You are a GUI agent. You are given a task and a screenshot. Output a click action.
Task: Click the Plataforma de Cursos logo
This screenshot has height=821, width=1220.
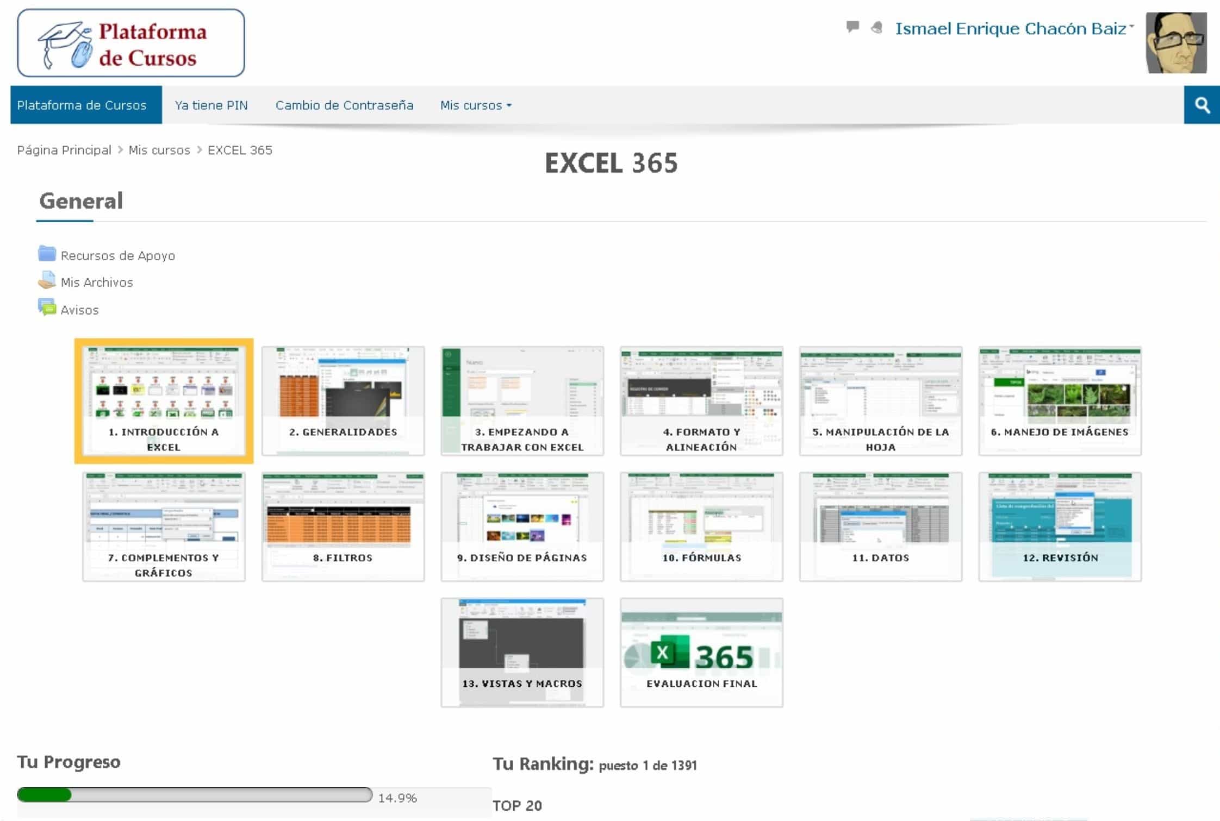point(131,43)
